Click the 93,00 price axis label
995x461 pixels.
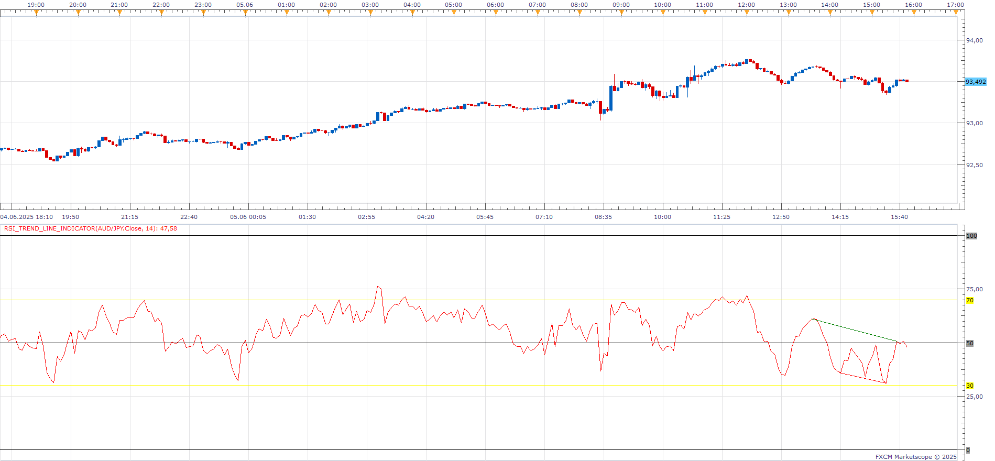click(x=975, y=123)
